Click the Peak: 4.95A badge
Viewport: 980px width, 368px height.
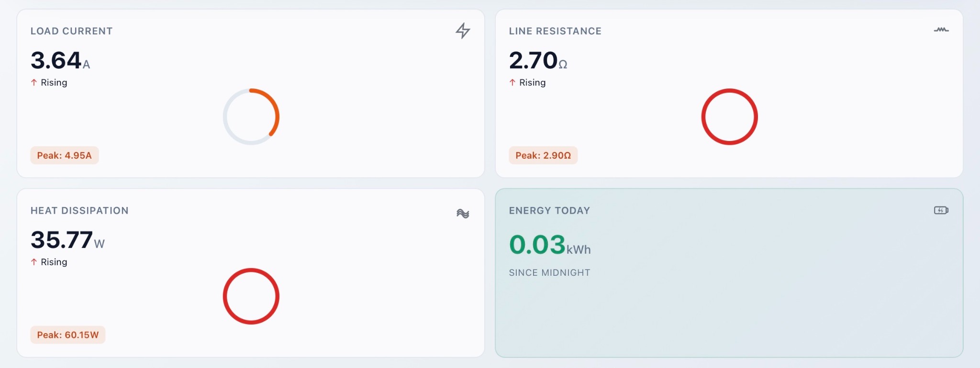click(x=64, y=155)
